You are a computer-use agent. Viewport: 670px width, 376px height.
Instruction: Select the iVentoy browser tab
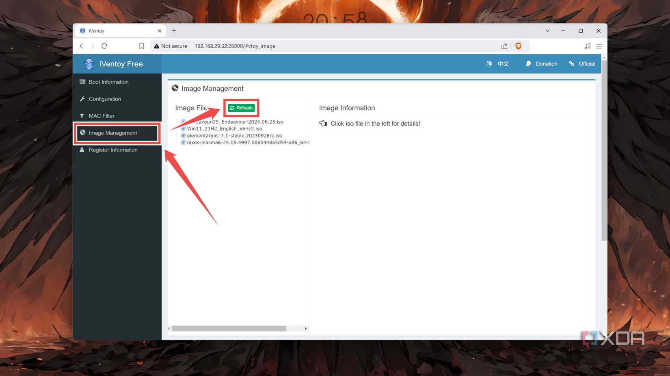coord(120,31)
